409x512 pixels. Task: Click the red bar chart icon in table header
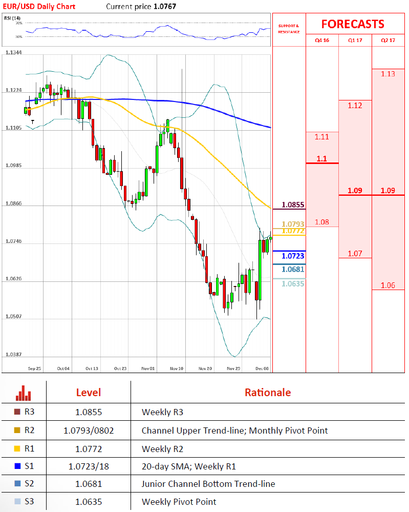[24, 393]
